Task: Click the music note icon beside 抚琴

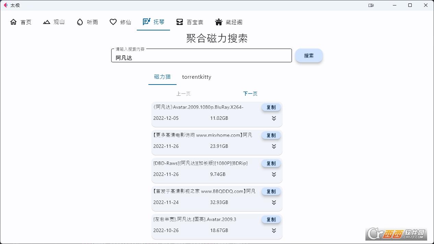Action: click(146, 22)
